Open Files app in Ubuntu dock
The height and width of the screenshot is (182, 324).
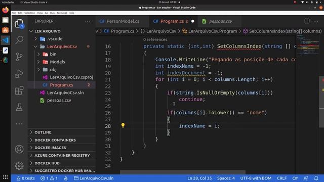tap(6, 20)
